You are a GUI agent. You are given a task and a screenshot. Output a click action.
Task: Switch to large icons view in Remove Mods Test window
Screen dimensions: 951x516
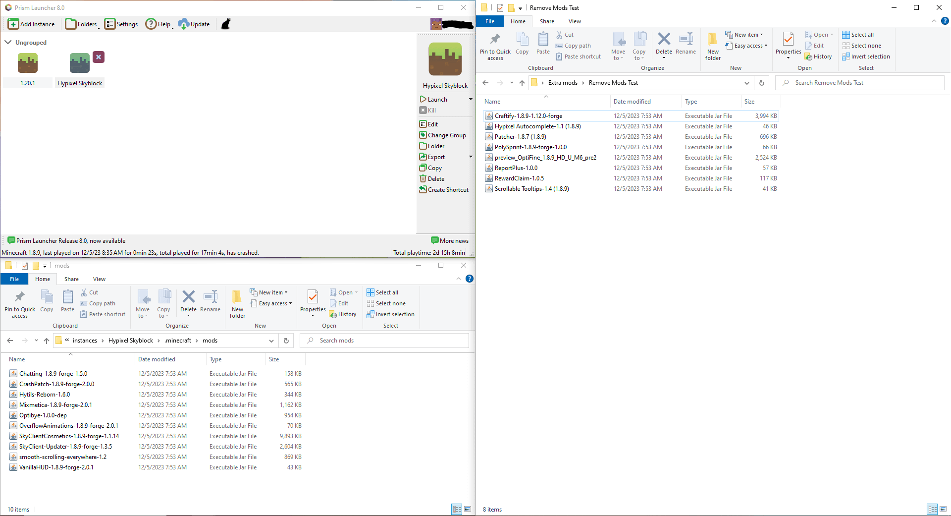[943, 509]
